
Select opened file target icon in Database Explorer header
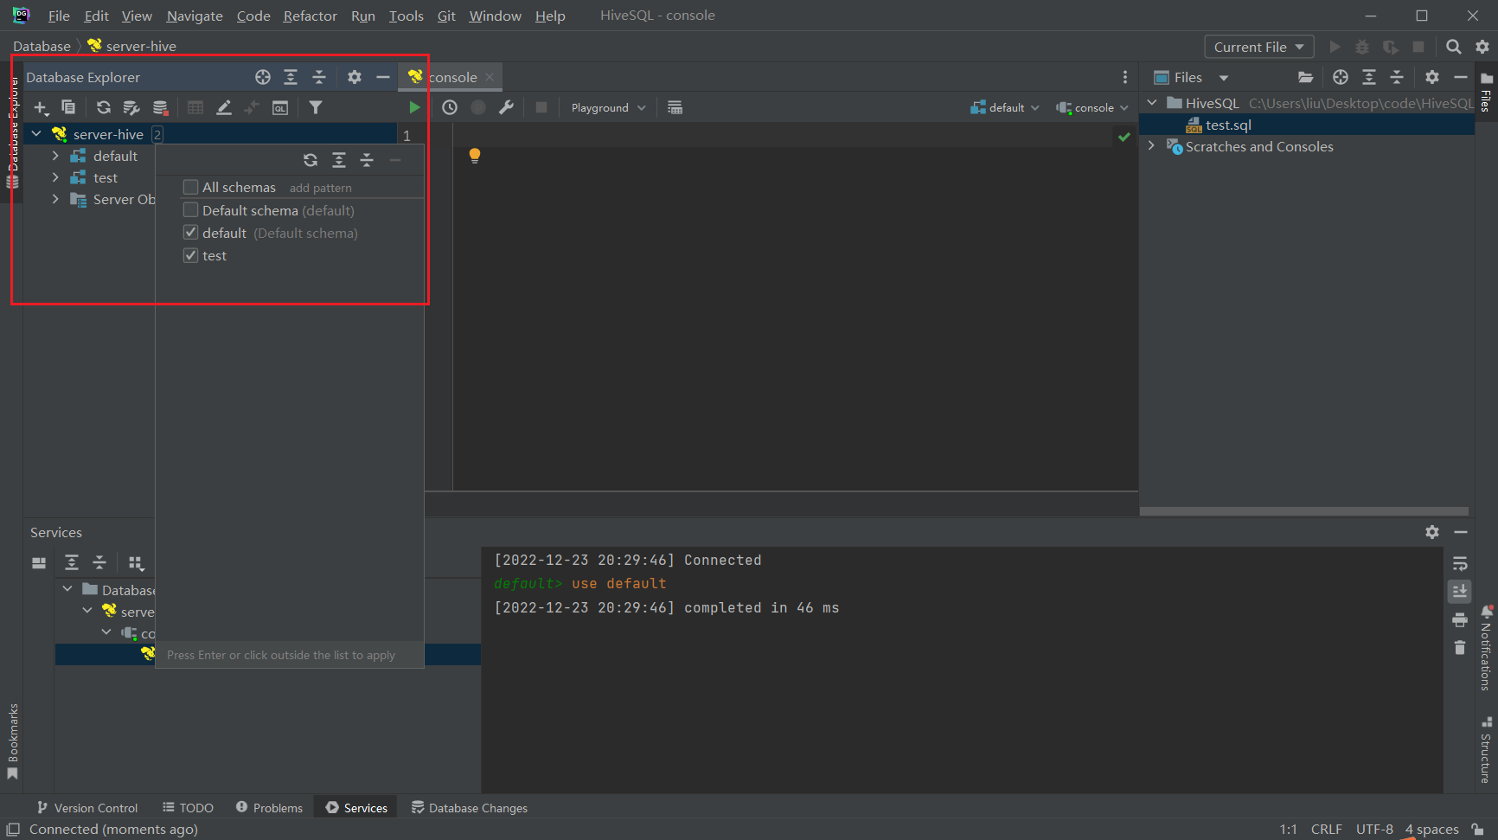(263, 77)
